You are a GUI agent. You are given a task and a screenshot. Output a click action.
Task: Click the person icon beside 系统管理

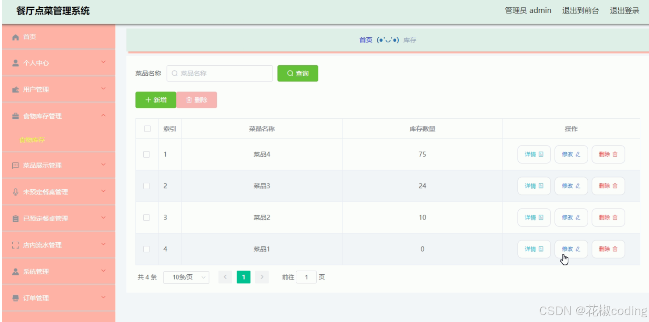tap(16, 272)
